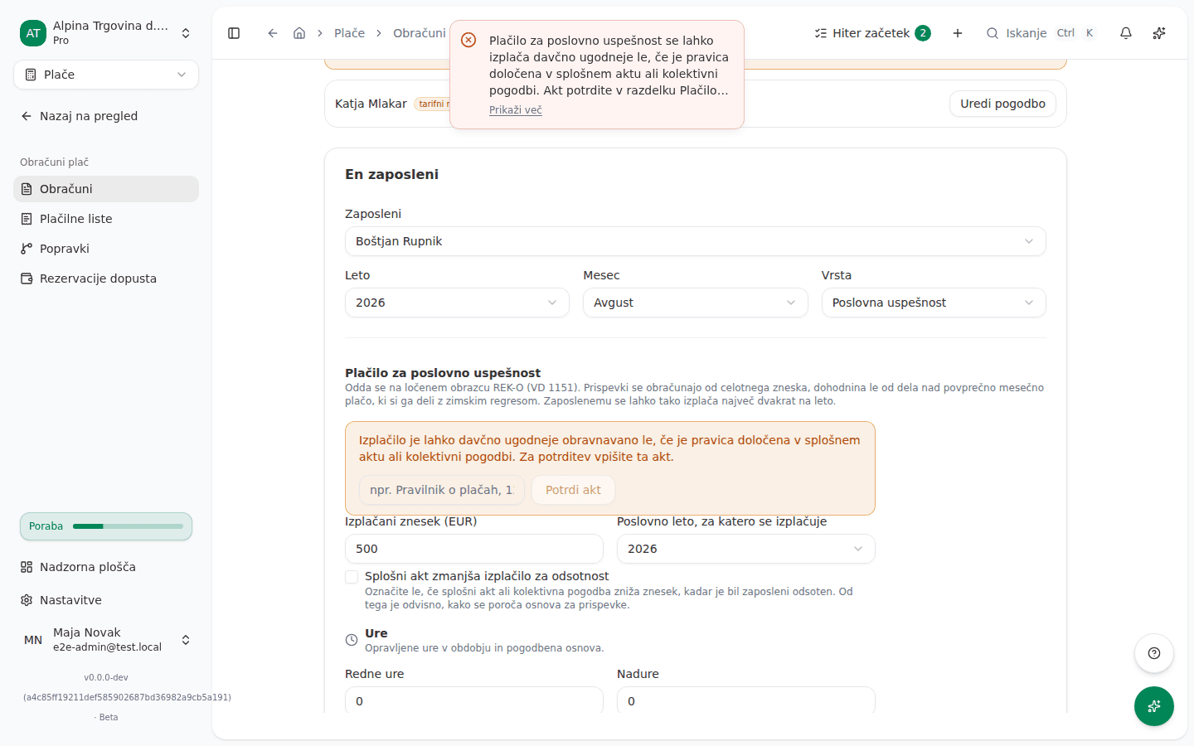Open Popravki in the sidebar
The height and width of the screenshot is (746, 1194).
click(x=106, y=249)
